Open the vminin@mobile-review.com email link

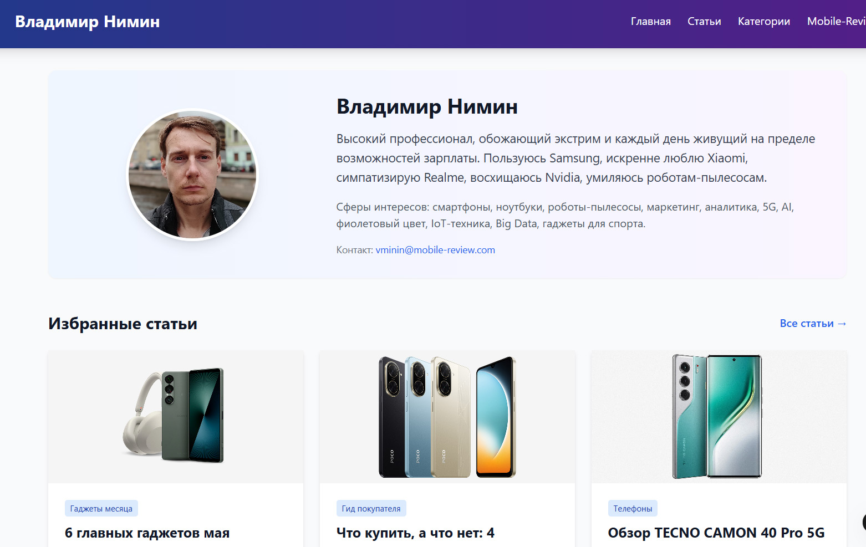pos(435,250)
